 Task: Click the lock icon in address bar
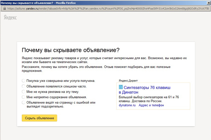click(4, 9)
